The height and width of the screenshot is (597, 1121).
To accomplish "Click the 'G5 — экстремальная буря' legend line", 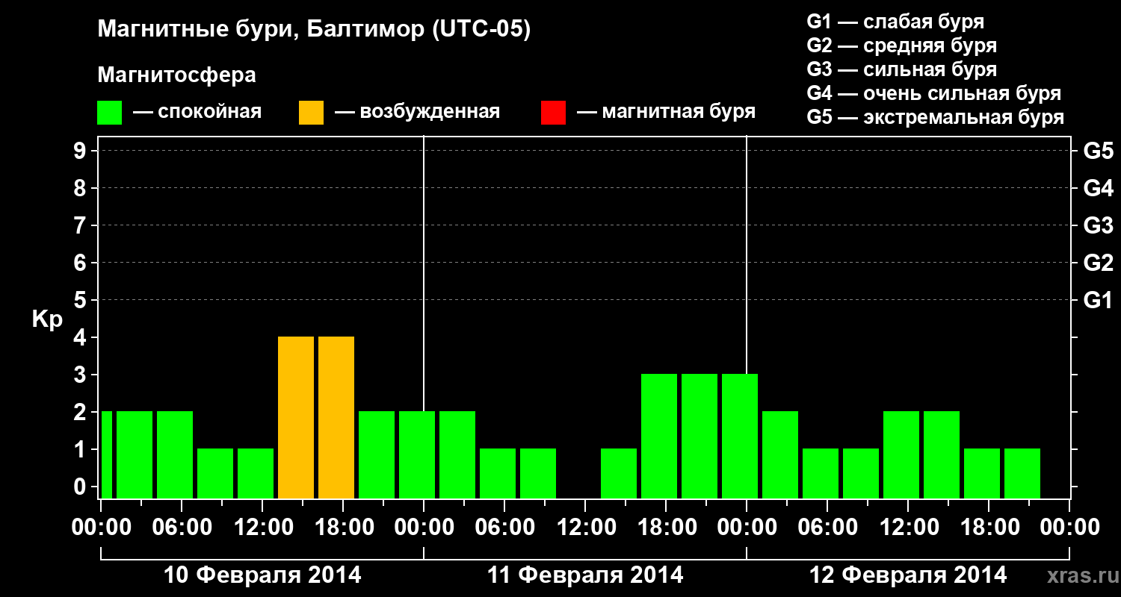I will click(x=936, y=118).
